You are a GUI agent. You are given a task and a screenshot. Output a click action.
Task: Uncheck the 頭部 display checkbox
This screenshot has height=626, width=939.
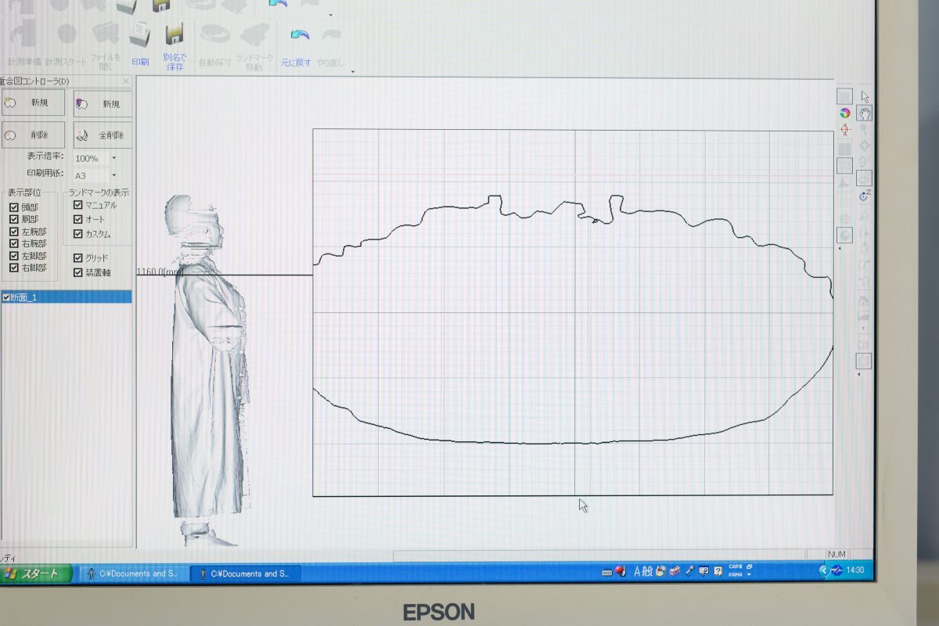[13, 207]
